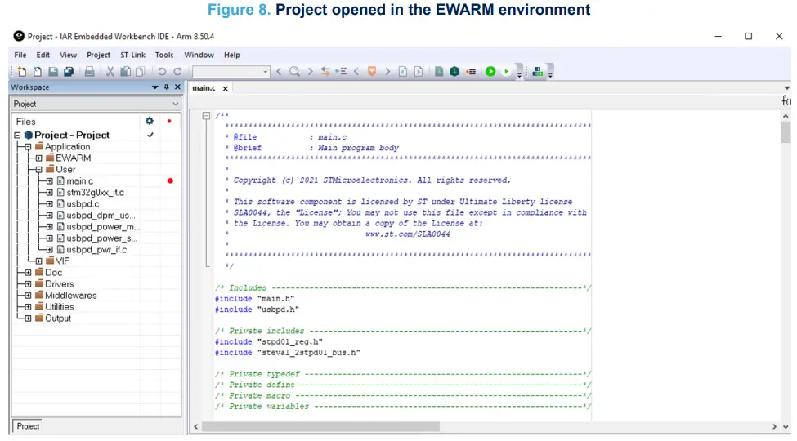This screenshot has height=441, width=797.
Task: Click the Paste toolbar icon
Action: point(141,72)
